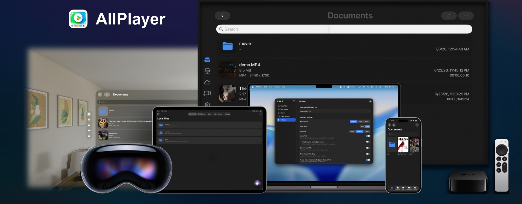
Task: Toggle Show Media Files Only switch
Action: (368, 154)
